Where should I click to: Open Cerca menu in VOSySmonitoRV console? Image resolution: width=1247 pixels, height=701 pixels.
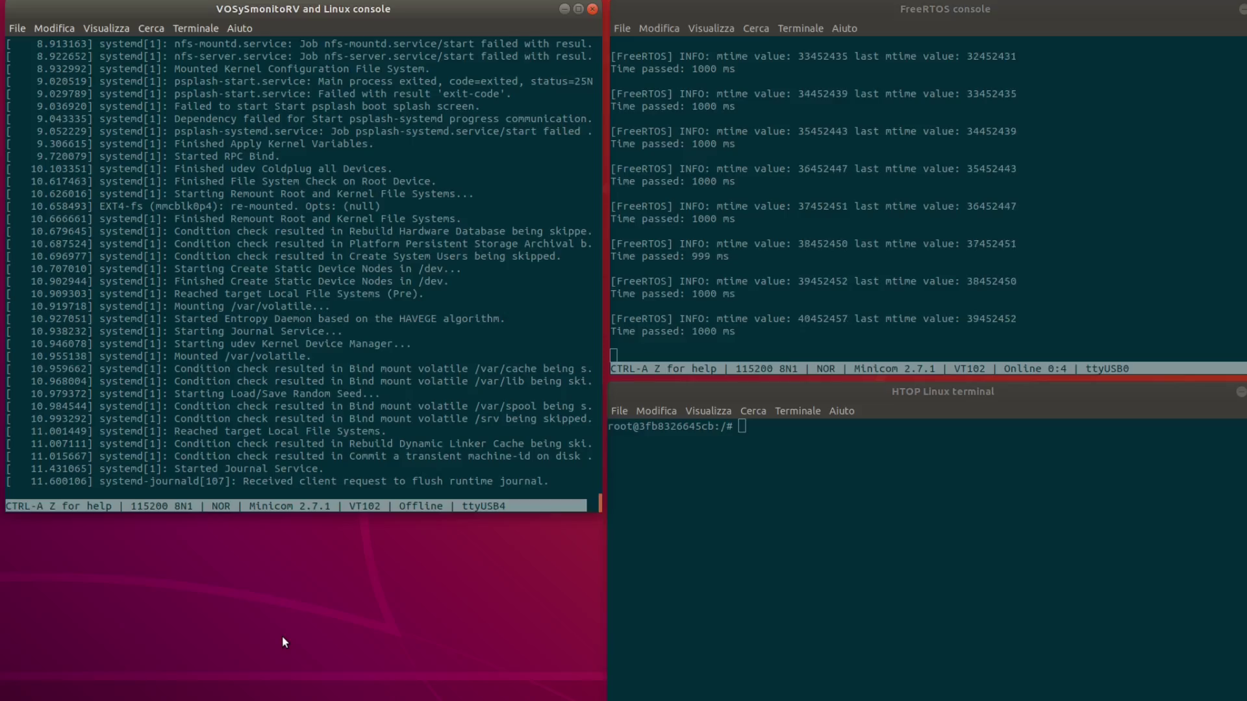coord(151,29)
